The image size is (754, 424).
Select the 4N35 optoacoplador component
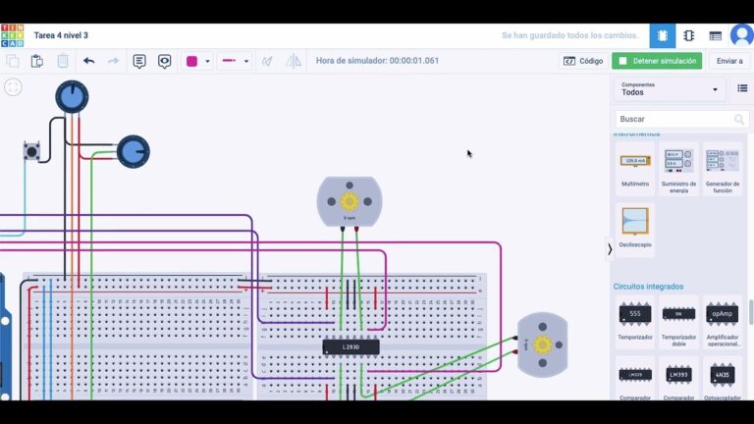click(x=723, y=380)
